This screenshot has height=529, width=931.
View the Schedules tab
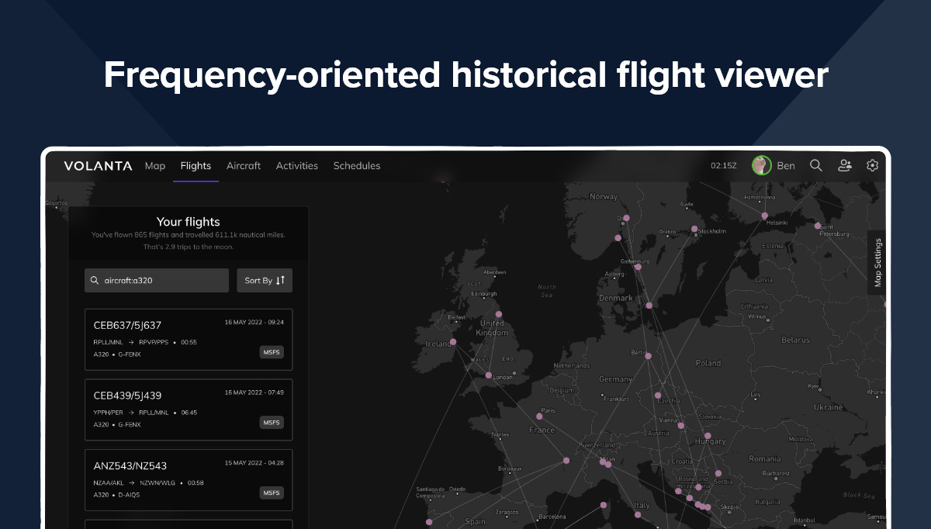(357, 165)
